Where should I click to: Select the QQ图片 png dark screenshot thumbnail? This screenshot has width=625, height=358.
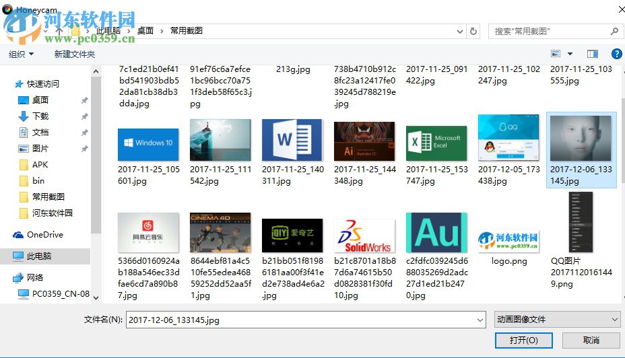[x=581, y=222]
